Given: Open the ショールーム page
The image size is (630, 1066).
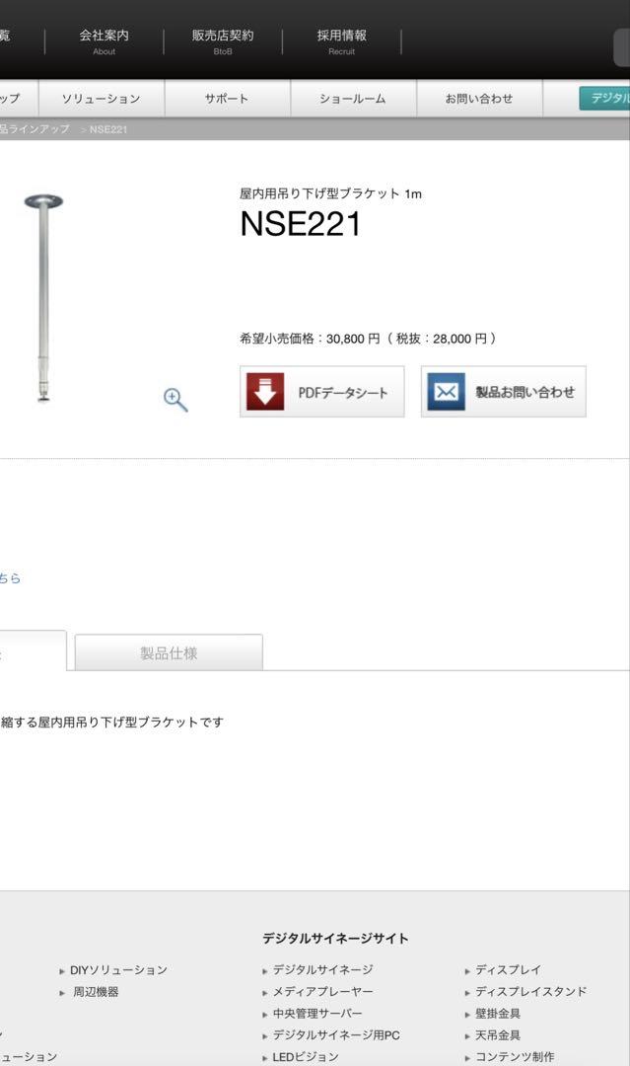Looking at the screenshot, I should [353, 99].
